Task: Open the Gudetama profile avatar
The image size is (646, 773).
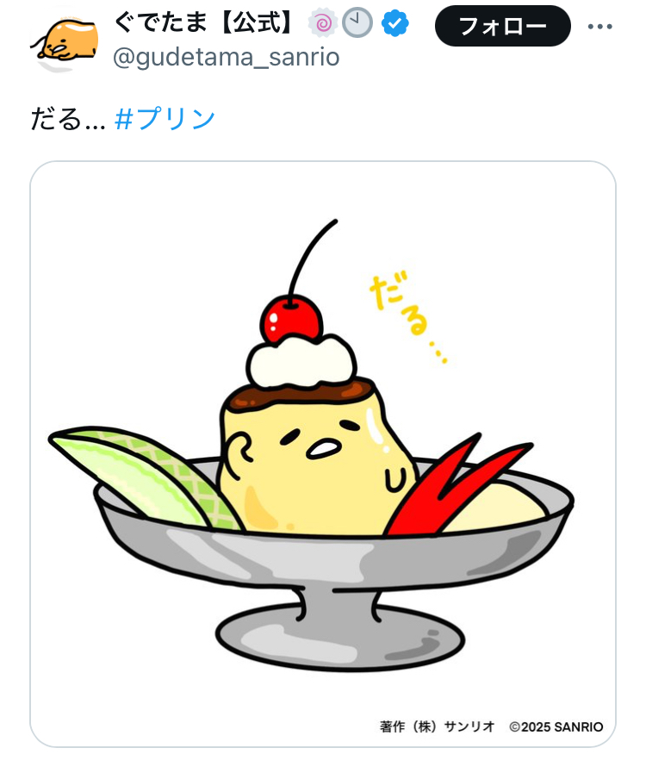Action: (65, 42)
